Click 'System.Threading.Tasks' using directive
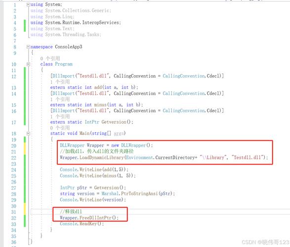 coord(73,35)
